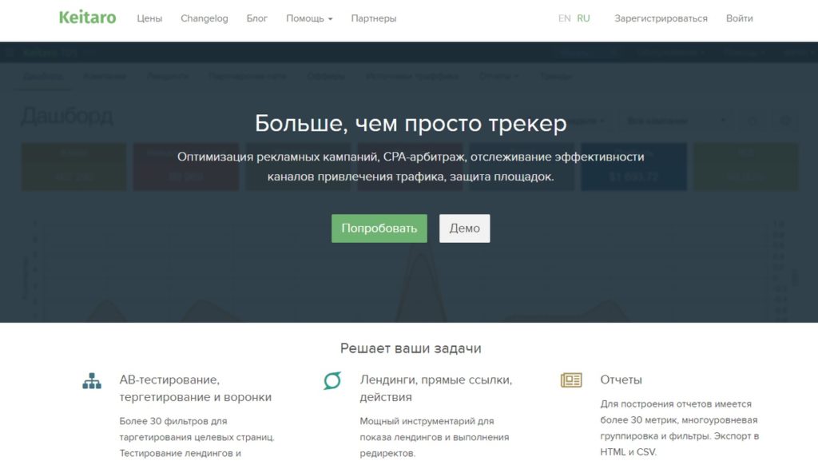Click the text 'Более 30 фильтров для'
Screen dimensions: 818x465
point(173,420)
